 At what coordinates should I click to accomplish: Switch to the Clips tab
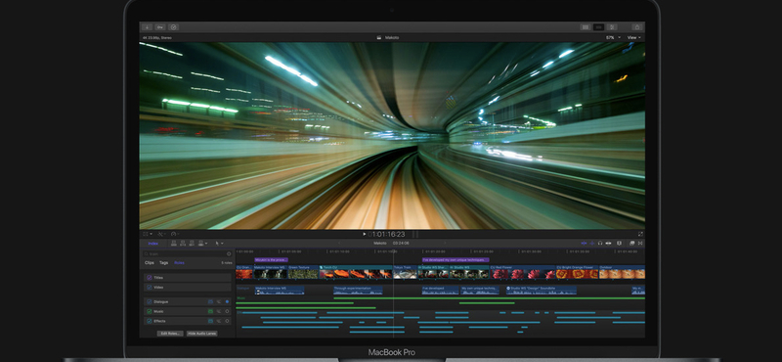pyautogui.click(x=150, y=262)
